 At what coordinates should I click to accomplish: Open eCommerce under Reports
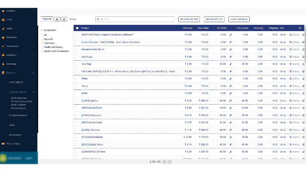click(15, 135)
